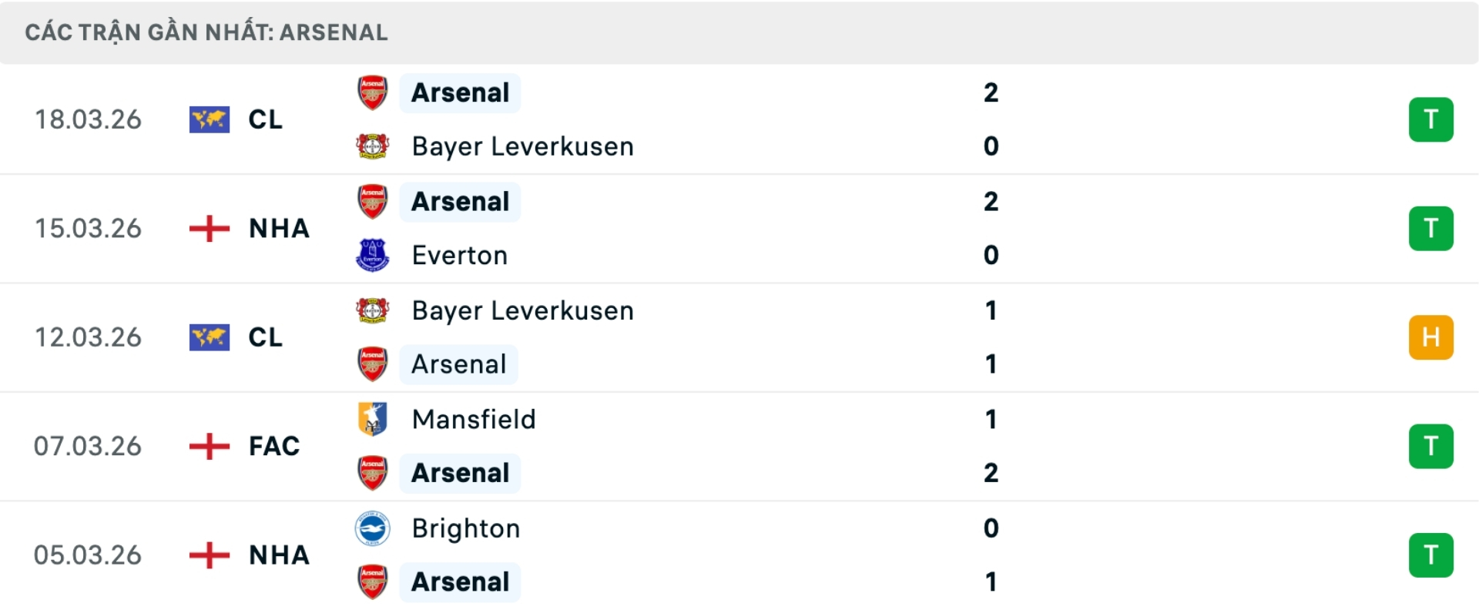Click Champions League flag icon on 12.03.26
This screenshot has width=1479, height=610.
coord(210,337)
